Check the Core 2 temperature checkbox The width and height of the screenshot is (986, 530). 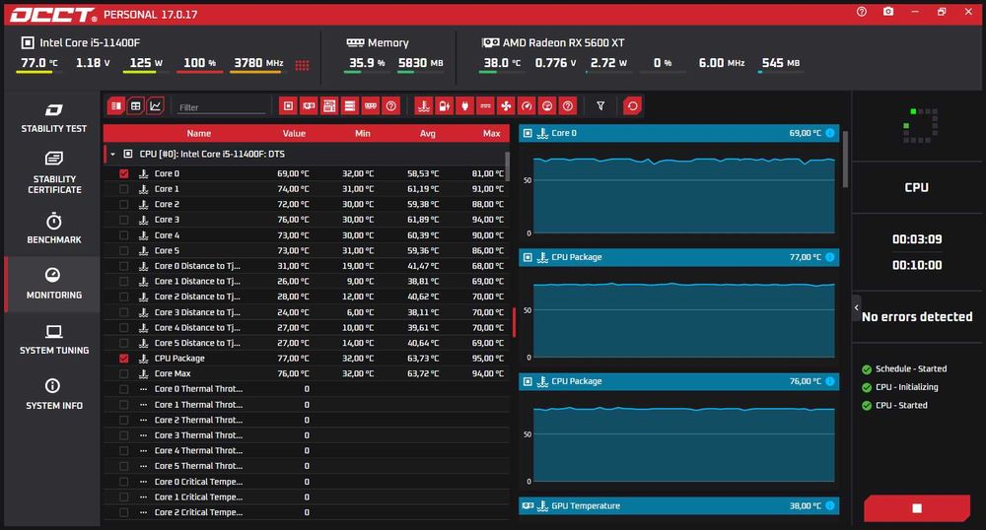point(124,205)
